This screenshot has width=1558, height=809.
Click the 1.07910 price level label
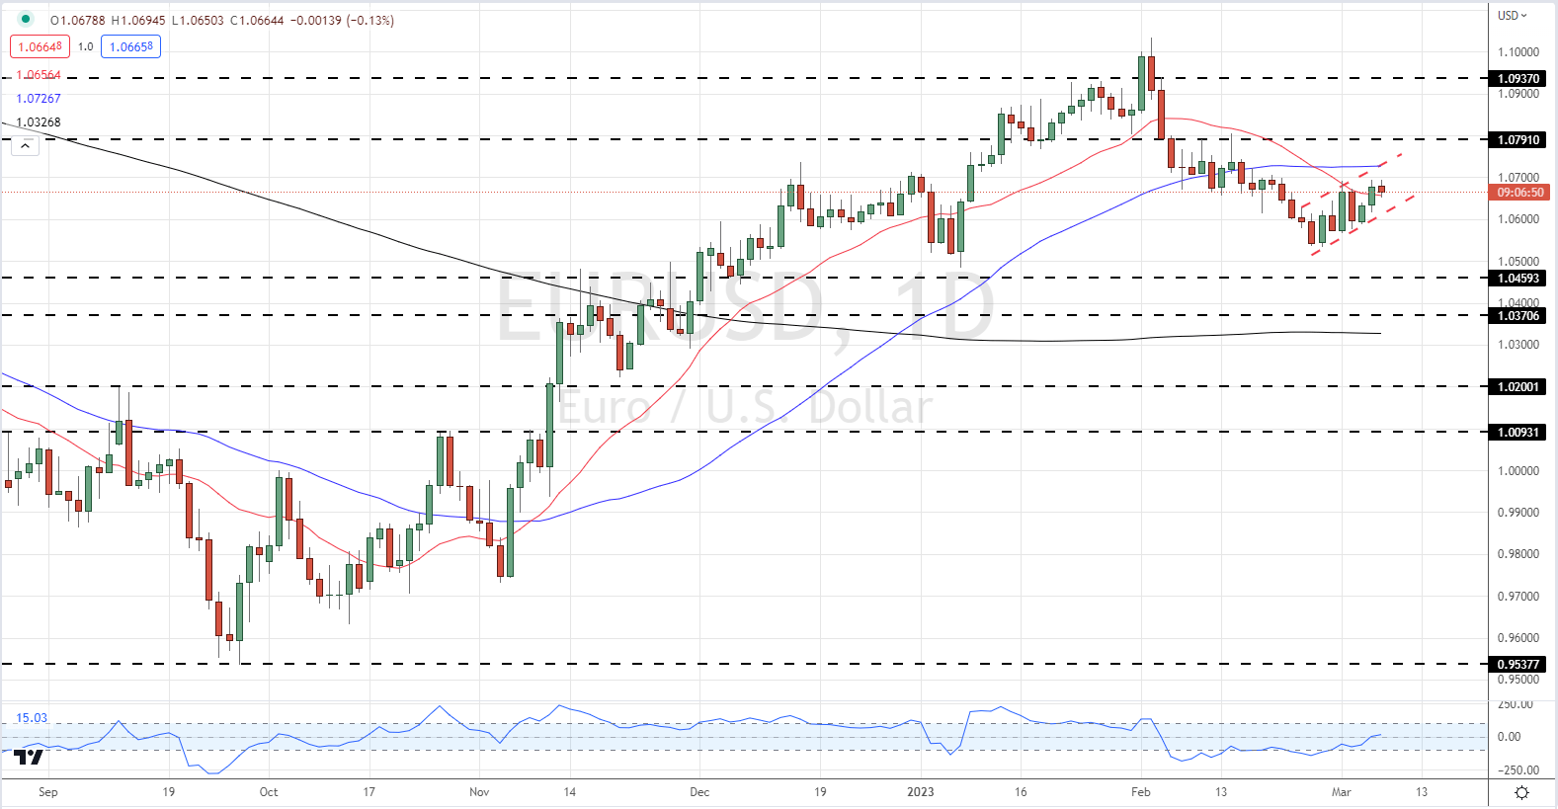click(x=1517, y=139)
